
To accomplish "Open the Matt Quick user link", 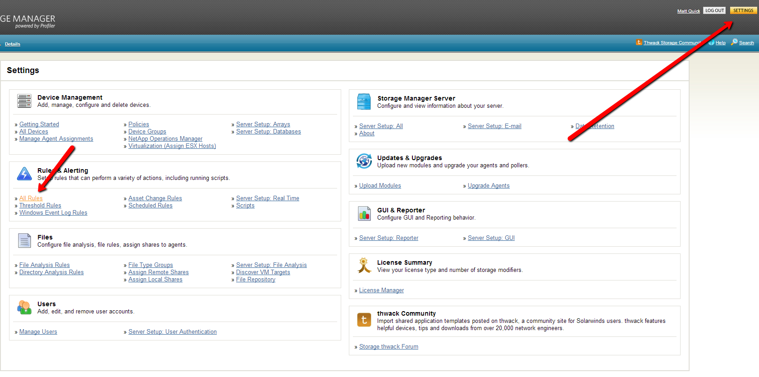I will click(x=689, y=11).
